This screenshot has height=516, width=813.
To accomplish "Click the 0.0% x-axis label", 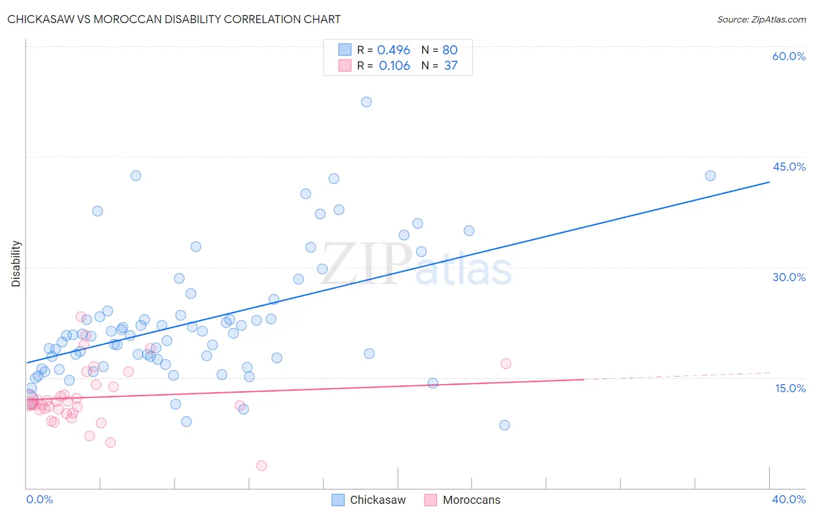I will click(x=39, y=499).
